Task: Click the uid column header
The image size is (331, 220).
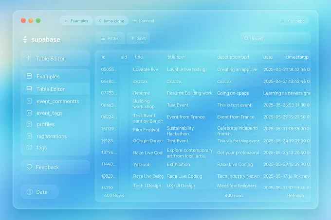Action: (124, 57)
